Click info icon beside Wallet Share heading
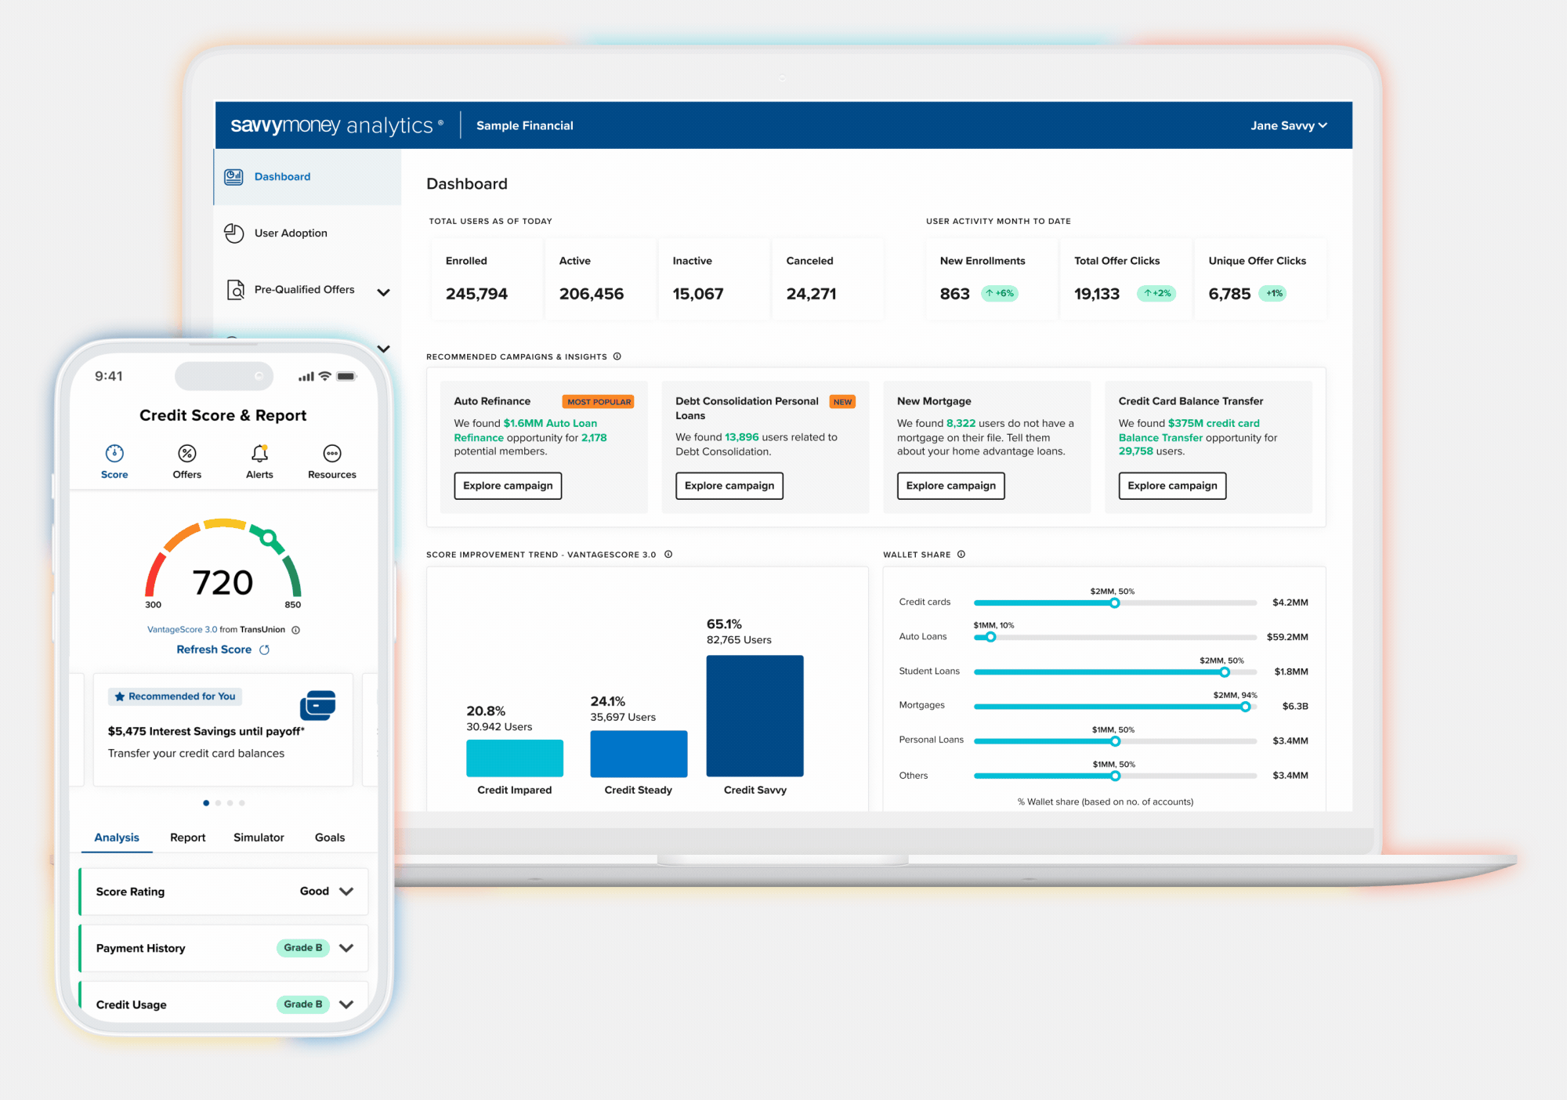 click(x=961, y=554)
